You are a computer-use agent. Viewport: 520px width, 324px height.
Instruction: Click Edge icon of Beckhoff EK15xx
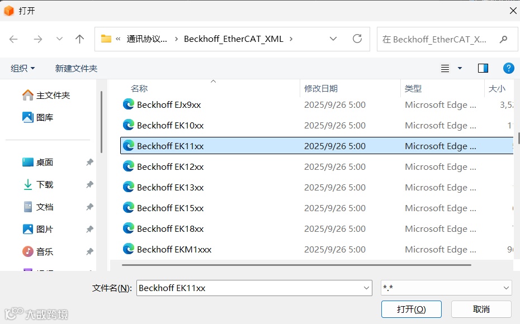coord(129,208)
